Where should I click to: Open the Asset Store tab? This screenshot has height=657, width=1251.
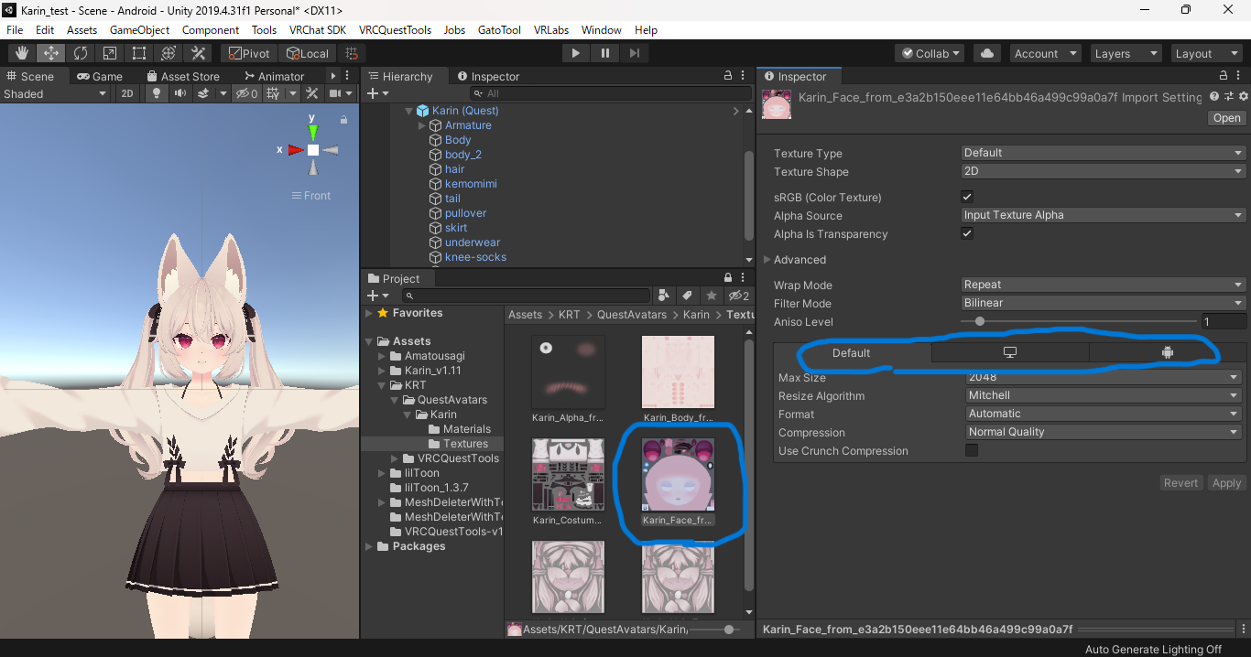point(182,76)
